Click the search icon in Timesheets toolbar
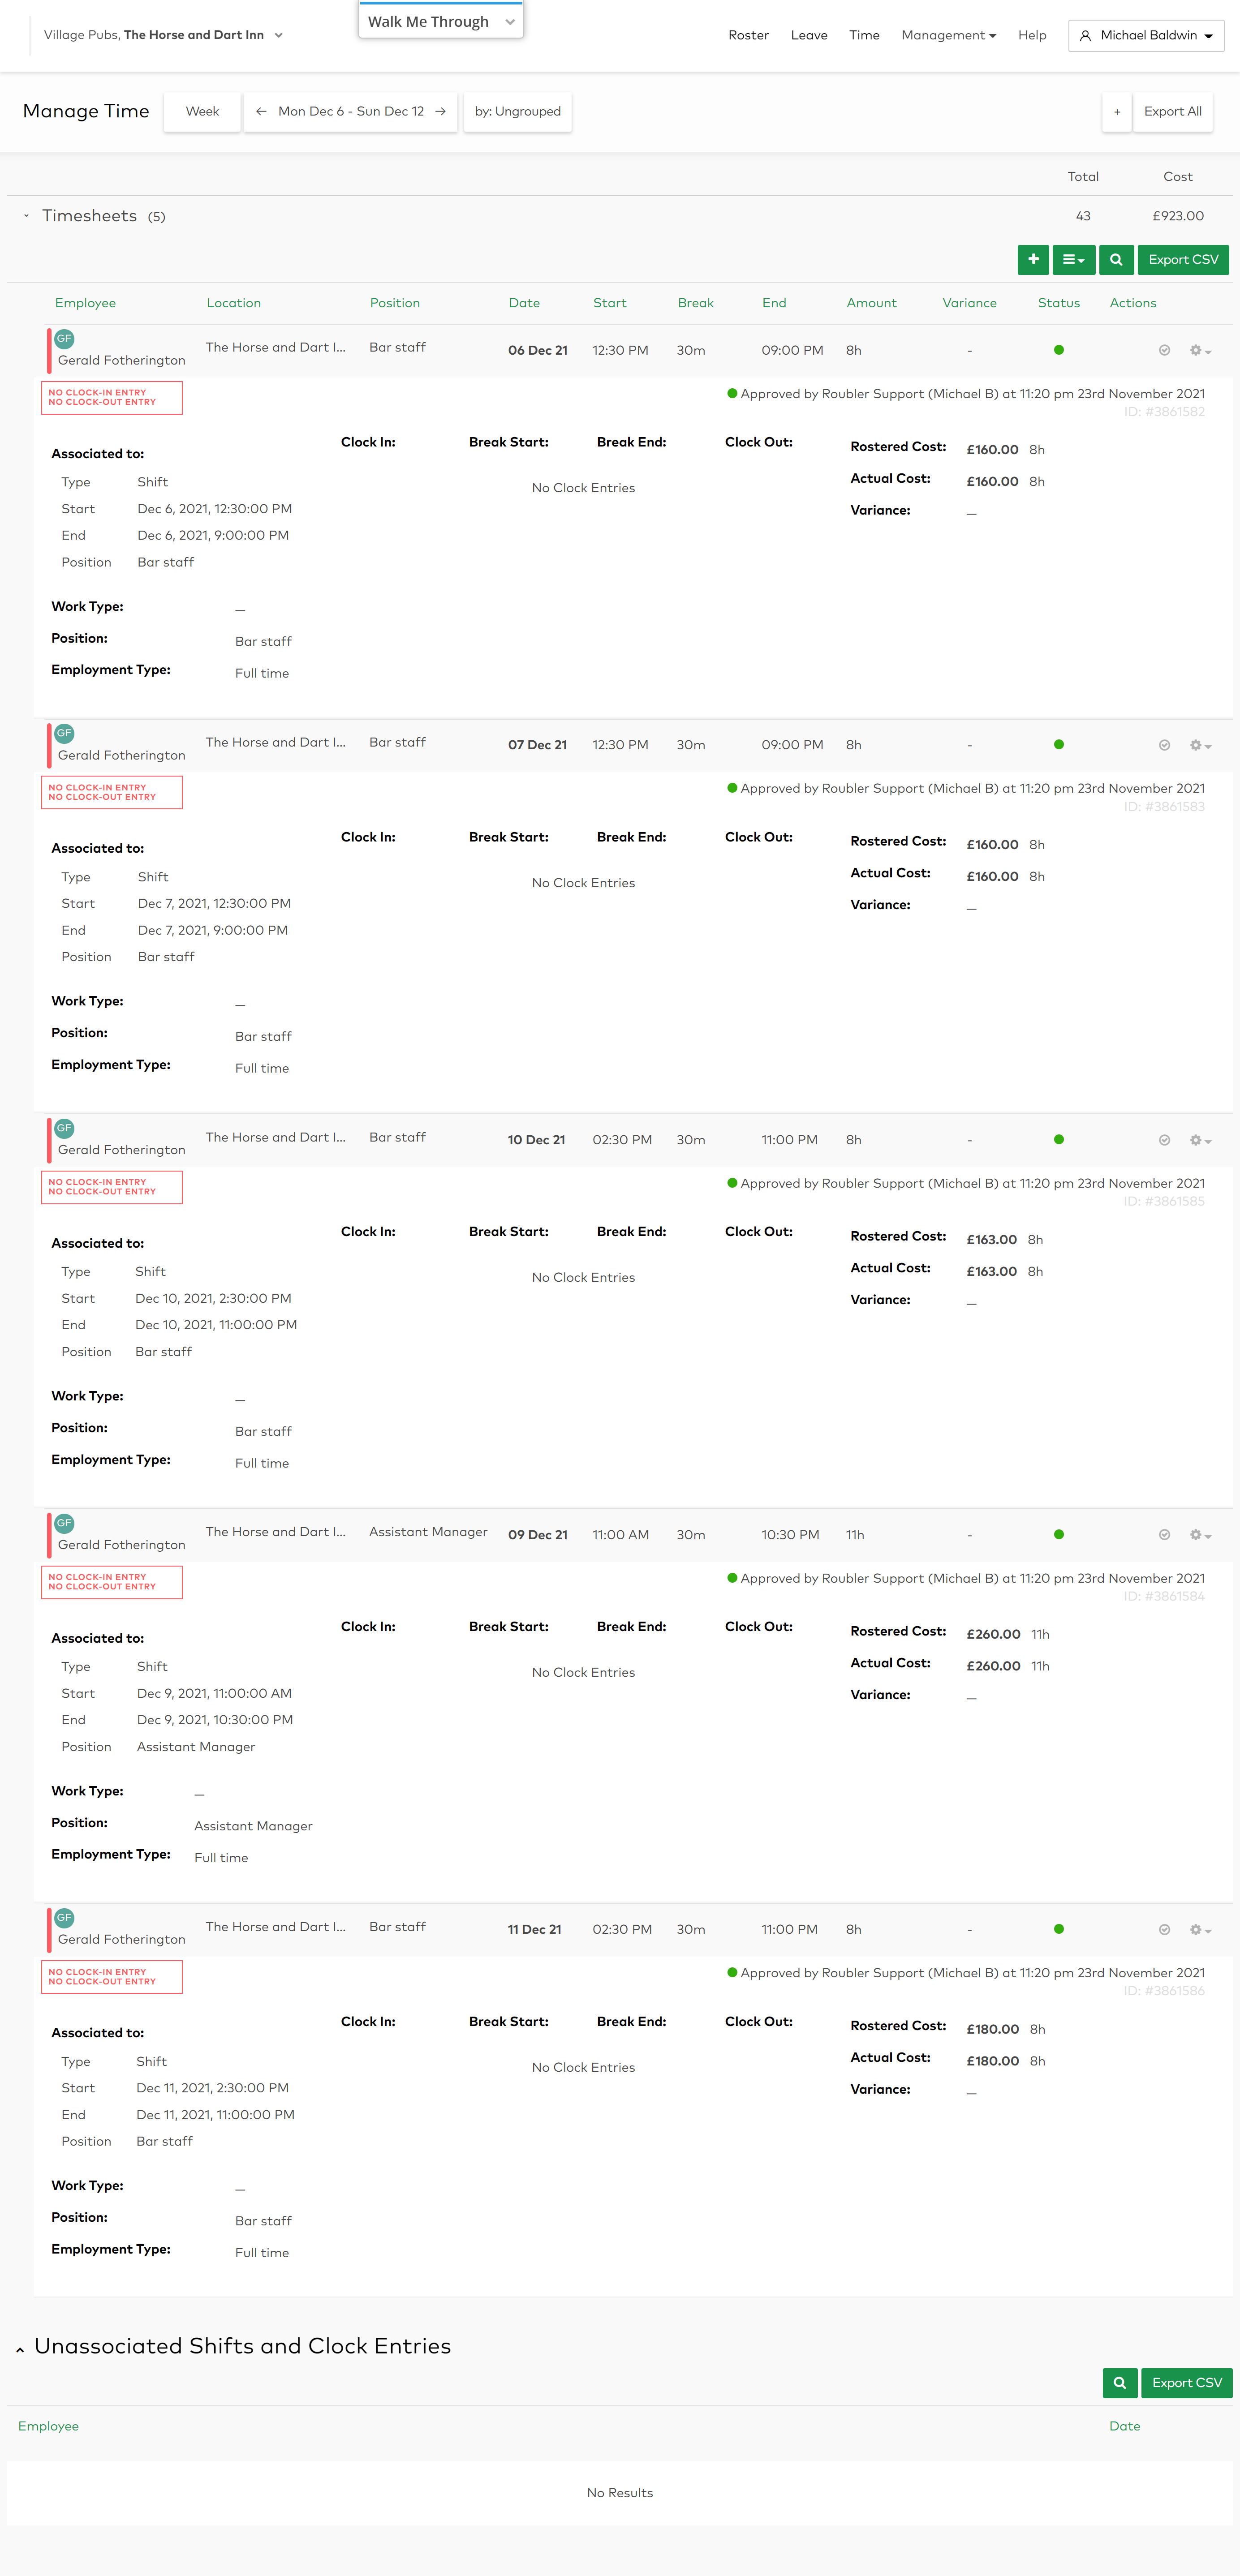 (1116, 260)
